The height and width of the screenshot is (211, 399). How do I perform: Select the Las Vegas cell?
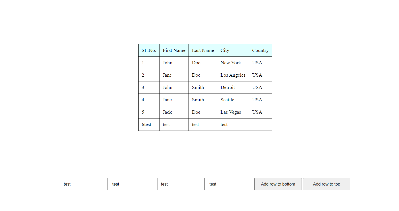[x=233, y=112]
